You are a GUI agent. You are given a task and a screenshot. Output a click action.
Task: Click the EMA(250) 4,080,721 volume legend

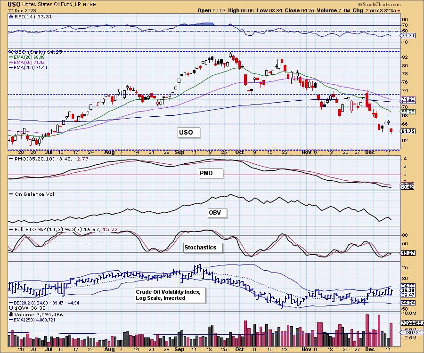coord(32,320)
